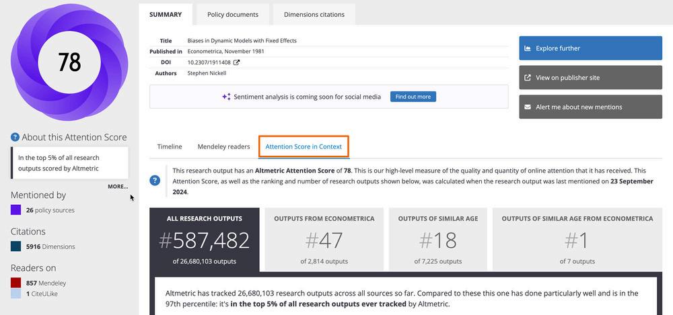
Task: Click the red Mendeley readers color square
Action: (16, 283)
